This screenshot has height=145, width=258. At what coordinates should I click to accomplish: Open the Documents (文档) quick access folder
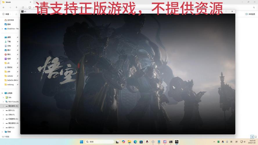(x=8, y=46)
